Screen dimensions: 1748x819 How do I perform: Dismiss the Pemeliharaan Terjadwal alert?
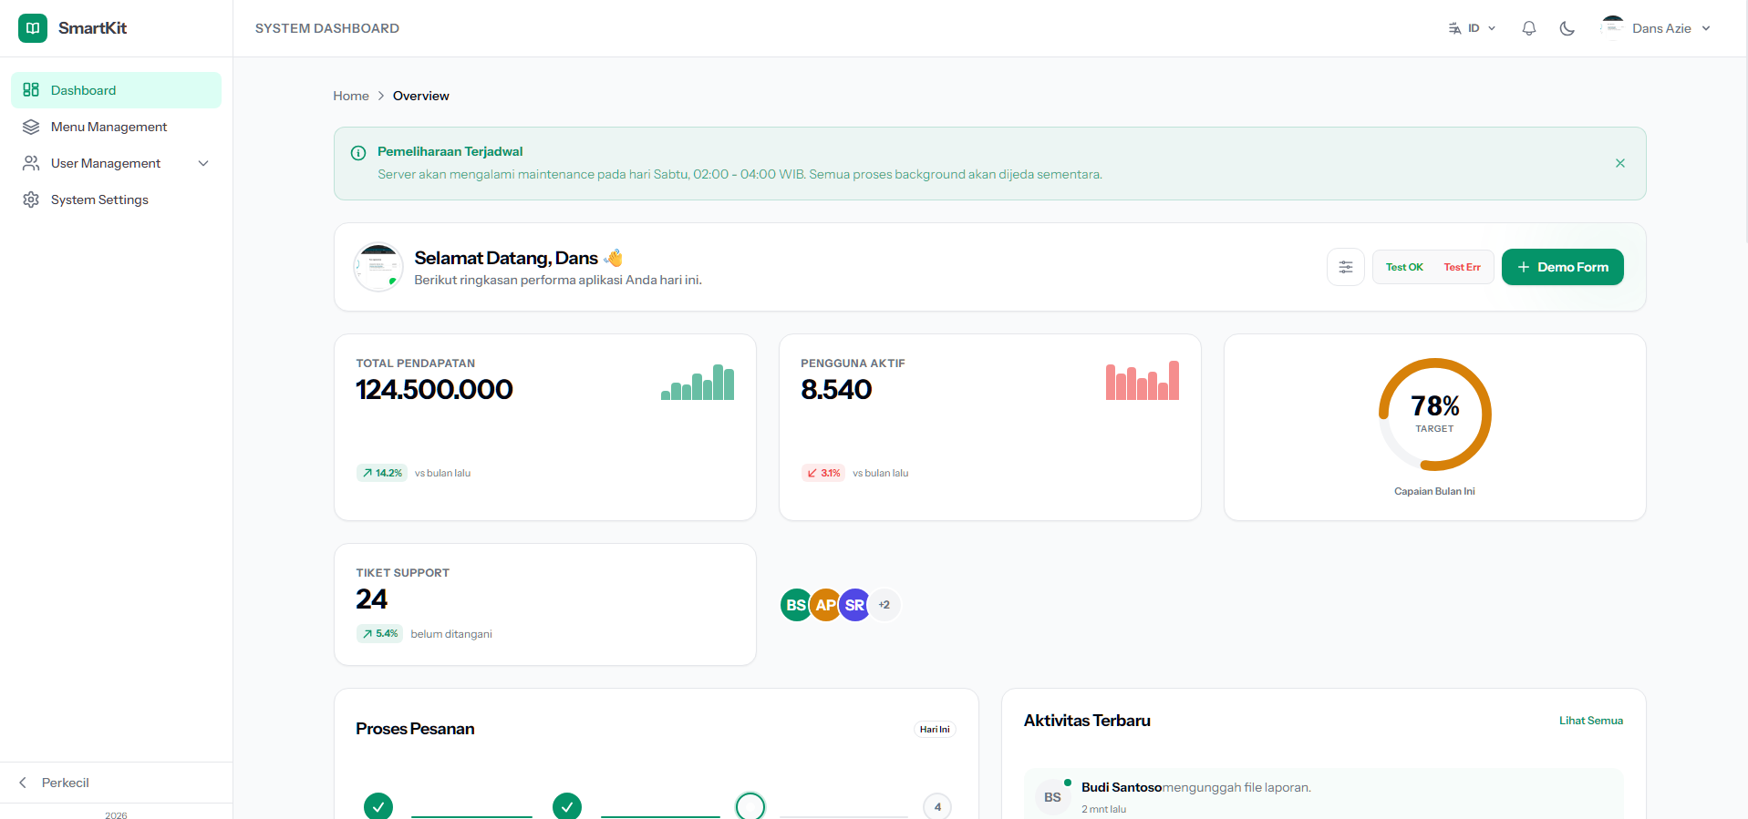point(1620,163)
